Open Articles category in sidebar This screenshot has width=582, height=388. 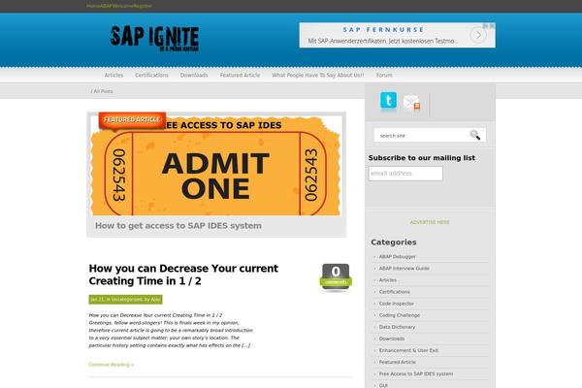click(x=387, y=280)
